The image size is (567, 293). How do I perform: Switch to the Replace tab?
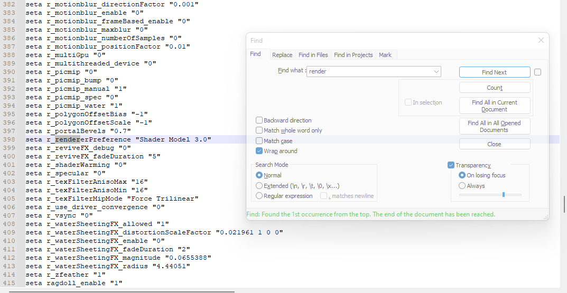(282, 55)
